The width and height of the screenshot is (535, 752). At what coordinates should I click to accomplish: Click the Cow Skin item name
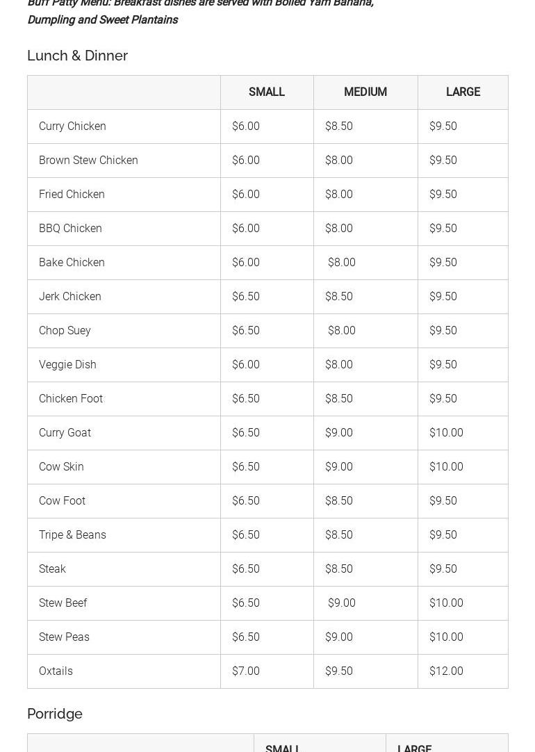click(x=61, y=466)
